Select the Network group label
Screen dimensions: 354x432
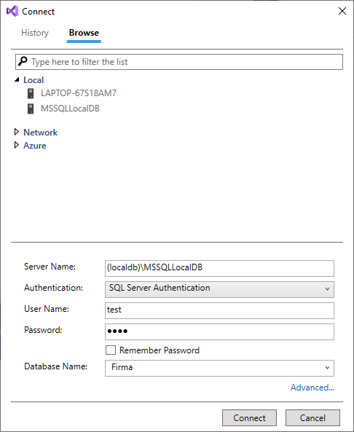tap(41, 133)
